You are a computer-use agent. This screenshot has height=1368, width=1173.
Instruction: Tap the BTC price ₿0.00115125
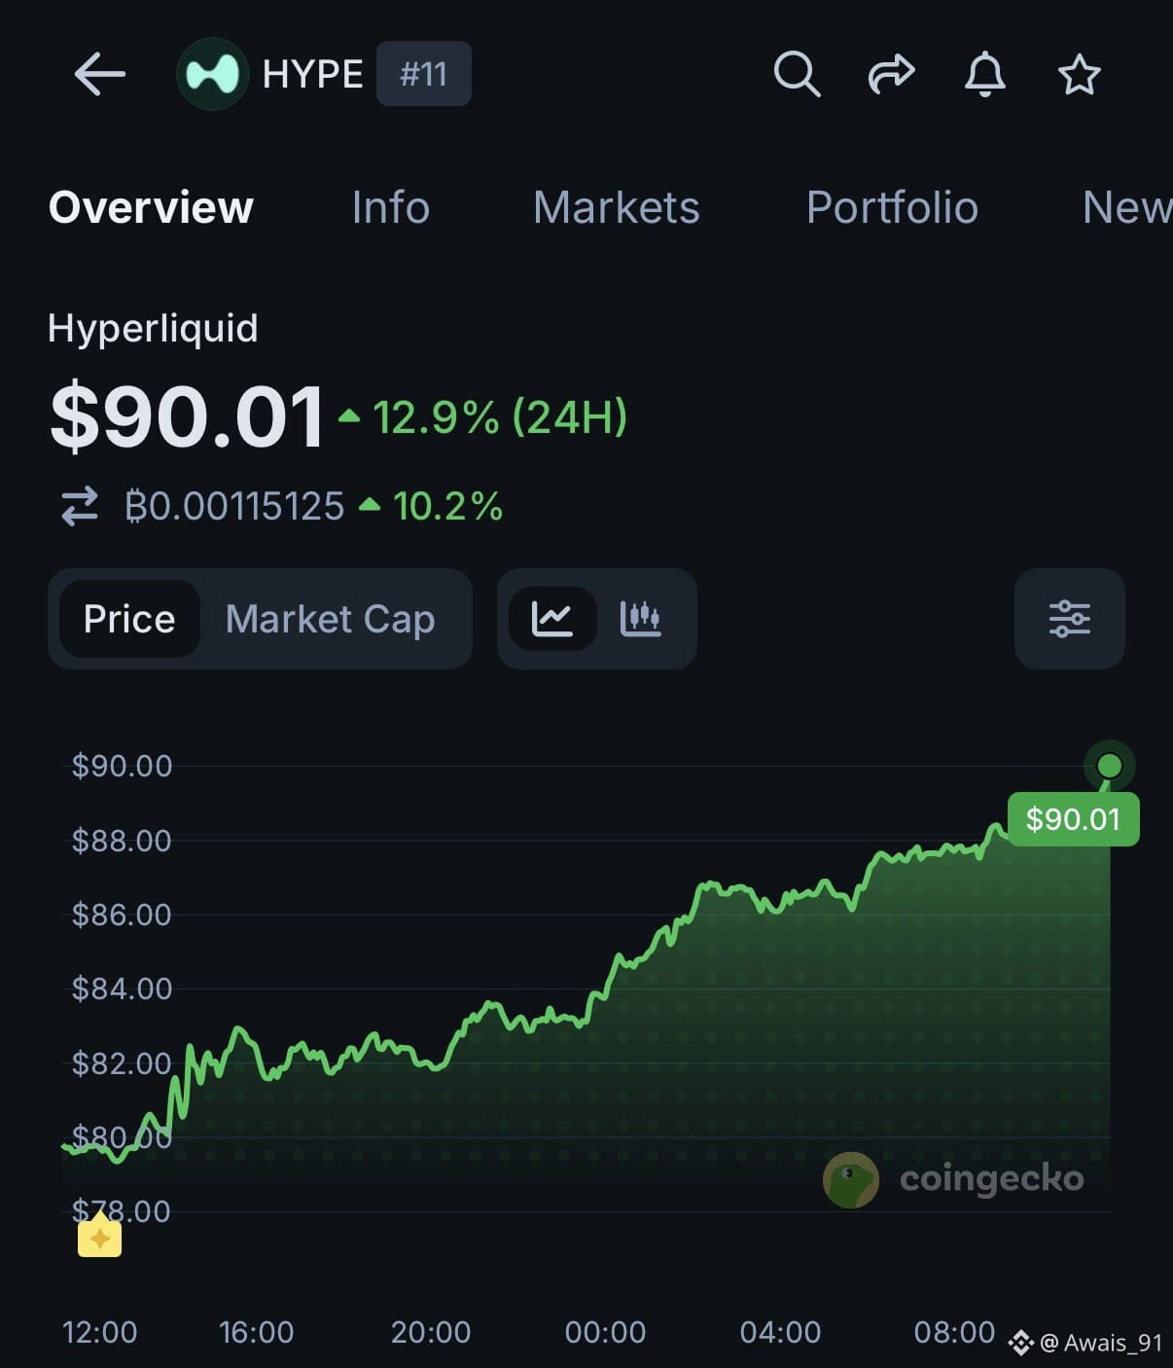click(x=234, y=506)
